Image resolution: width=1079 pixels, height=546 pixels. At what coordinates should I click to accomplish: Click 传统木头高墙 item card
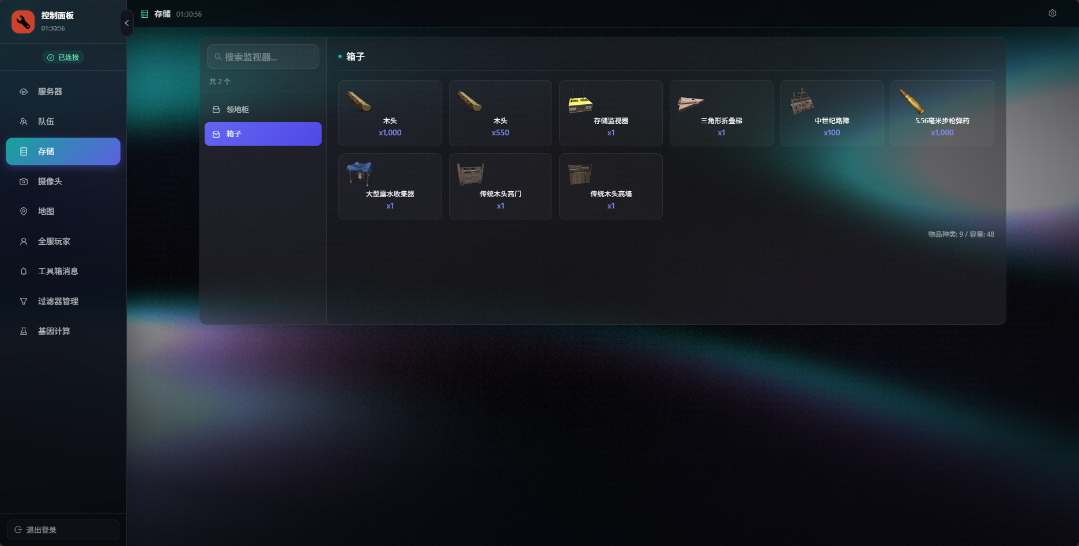tap(611, 186)
